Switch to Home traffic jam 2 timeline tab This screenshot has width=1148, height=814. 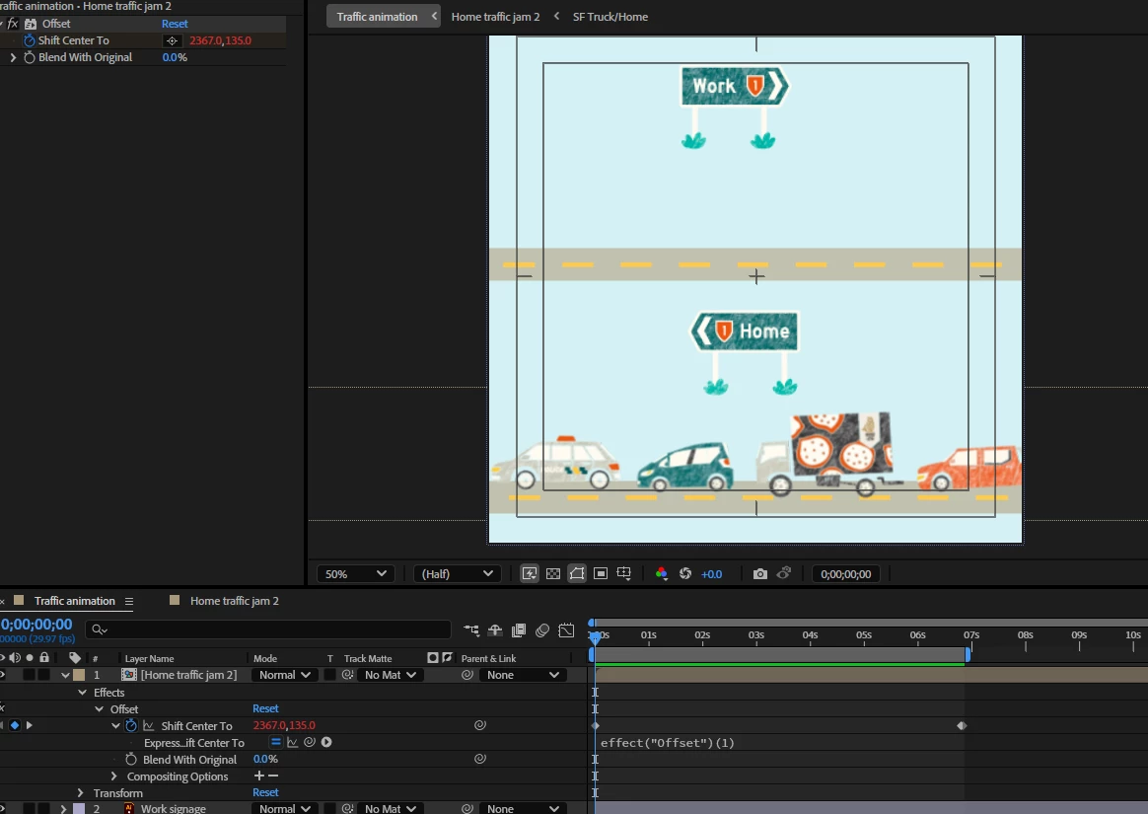click(235, 601)
